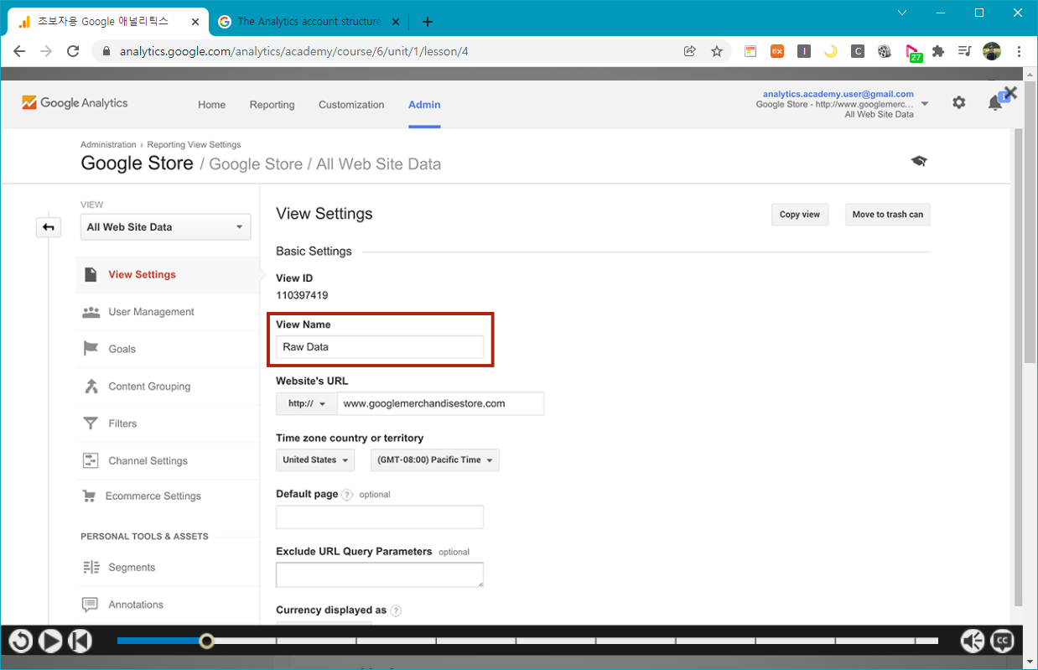Screen dimensions: 1038x670
Task: Skip back to the previous section
Action: pyautogui.click(x=79, y=641)
